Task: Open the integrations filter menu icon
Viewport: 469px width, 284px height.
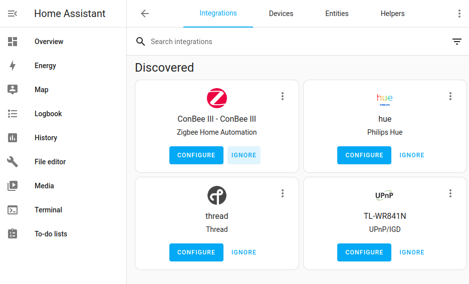Action: (457, 42)
